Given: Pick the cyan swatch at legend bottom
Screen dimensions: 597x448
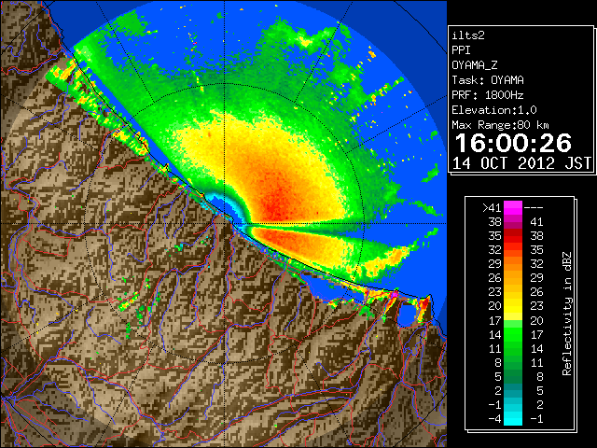Looking at the screenshot, I should [513, 419].
